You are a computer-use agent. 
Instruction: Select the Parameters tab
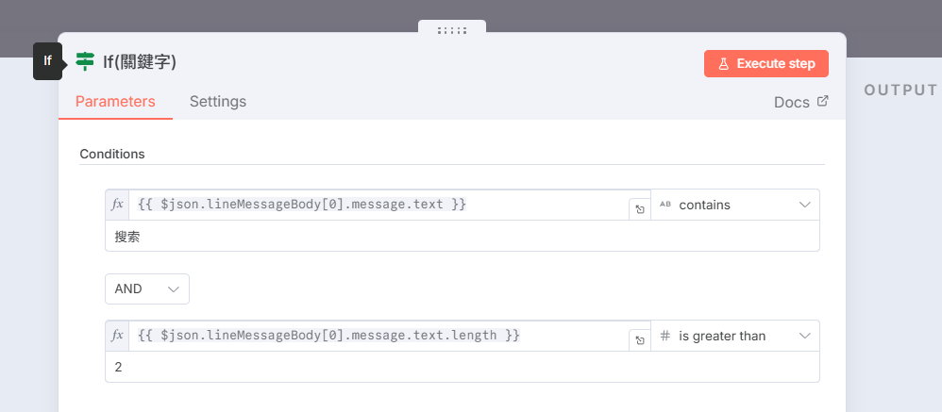(115, 101)
